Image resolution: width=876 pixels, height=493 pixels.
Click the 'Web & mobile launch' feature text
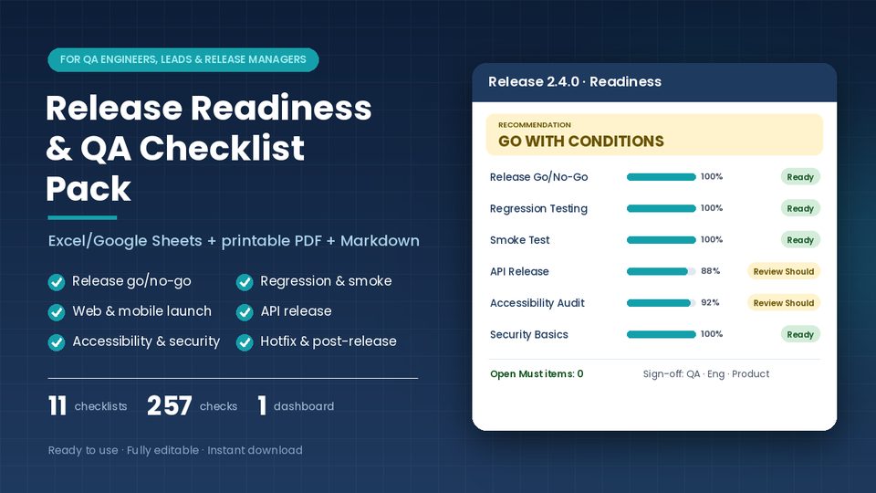pyautogui.click(x=141, y=310)
